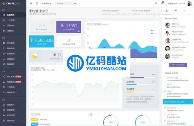
Task: Open the 快捷操作 quick actions dropdown
Action: (46, 4)
